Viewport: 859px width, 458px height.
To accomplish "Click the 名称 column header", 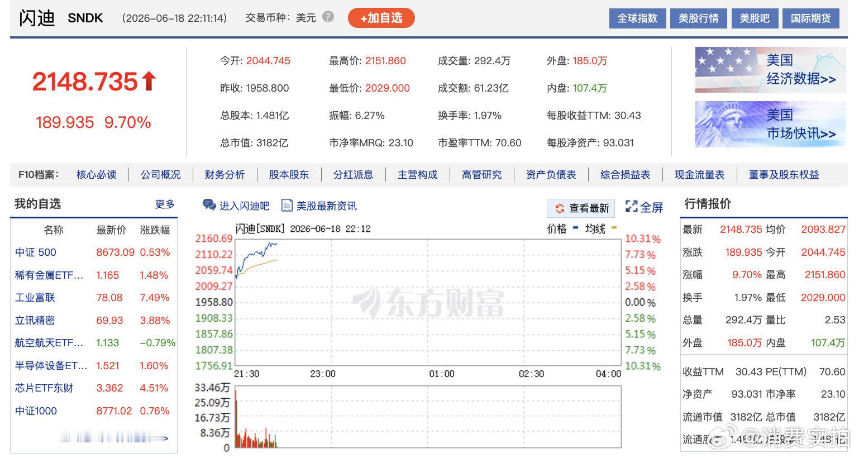I will click(x=54, y=230).
